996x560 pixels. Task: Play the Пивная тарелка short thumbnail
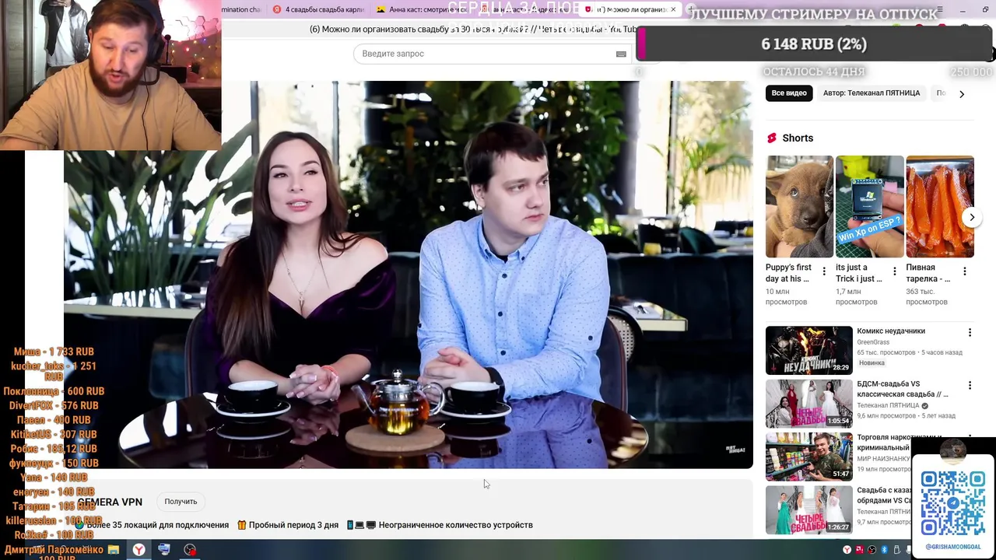point(940,207)
